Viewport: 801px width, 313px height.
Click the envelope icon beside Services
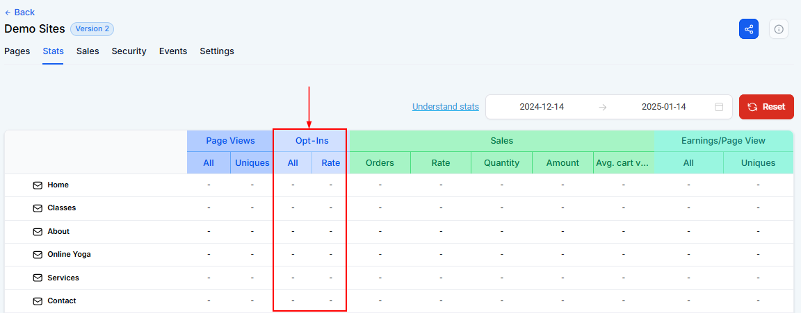coord(38,278)
